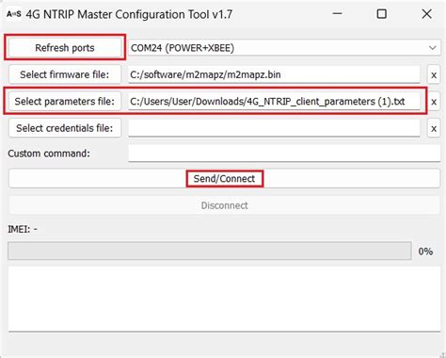This screenshot has height=358, width=446.
Task: Click the IMEI: - label
Action: (23, 229)
